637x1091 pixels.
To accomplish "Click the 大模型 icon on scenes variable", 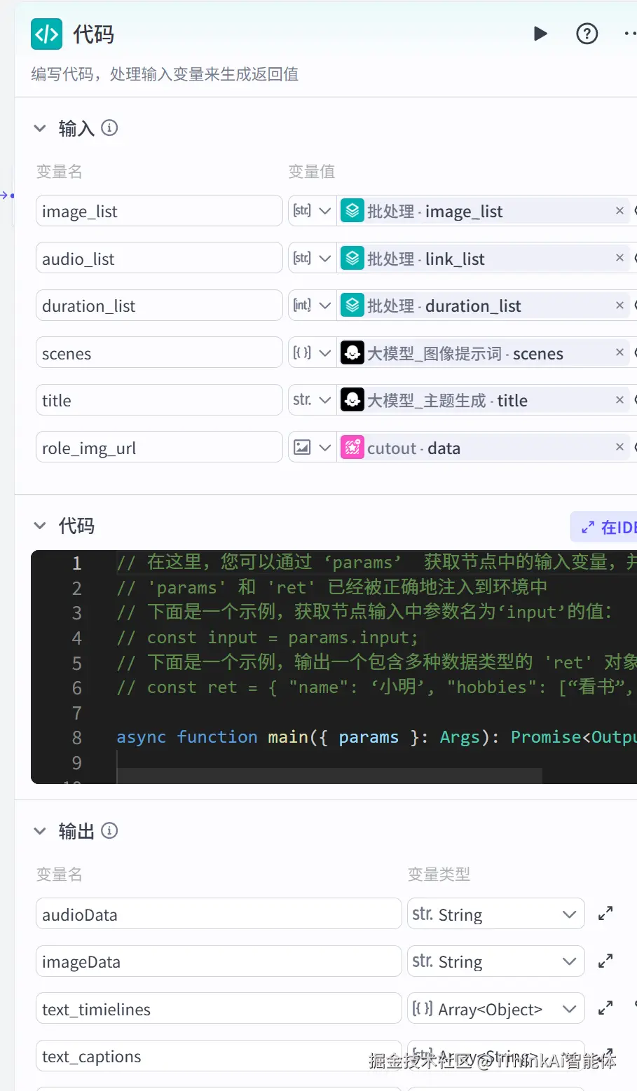I will click(352, 352).
